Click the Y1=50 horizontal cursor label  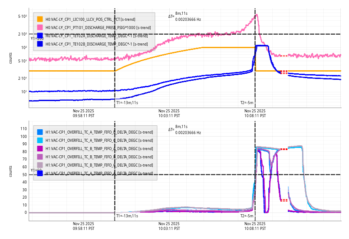click(35, 170)
